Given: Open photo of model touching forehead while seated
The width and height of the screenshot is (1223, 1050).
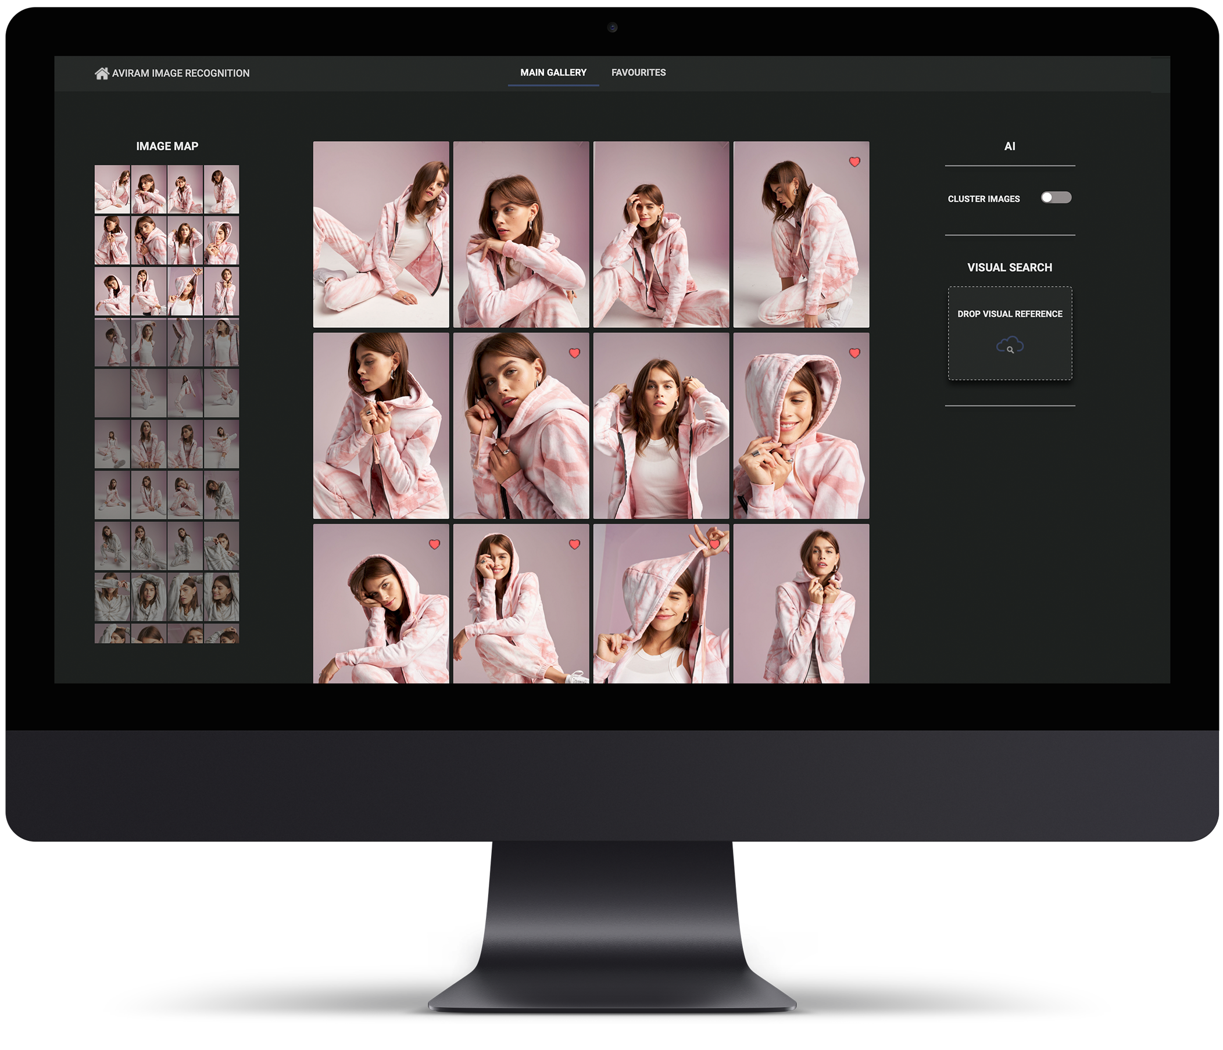Looking at the screenshot, I should [660, 234].
